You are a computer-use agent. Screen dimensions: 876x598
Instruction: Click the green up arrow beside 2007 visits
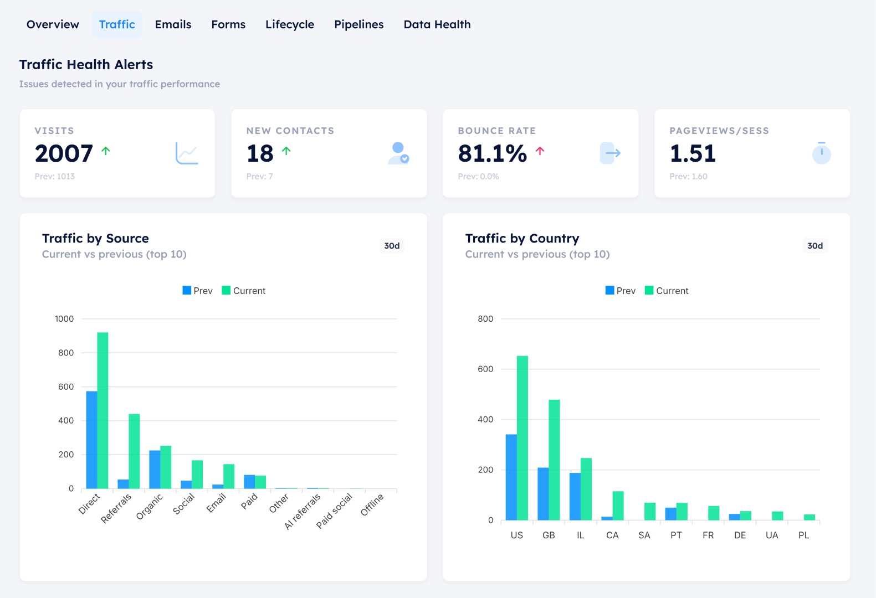pos(106,151)
